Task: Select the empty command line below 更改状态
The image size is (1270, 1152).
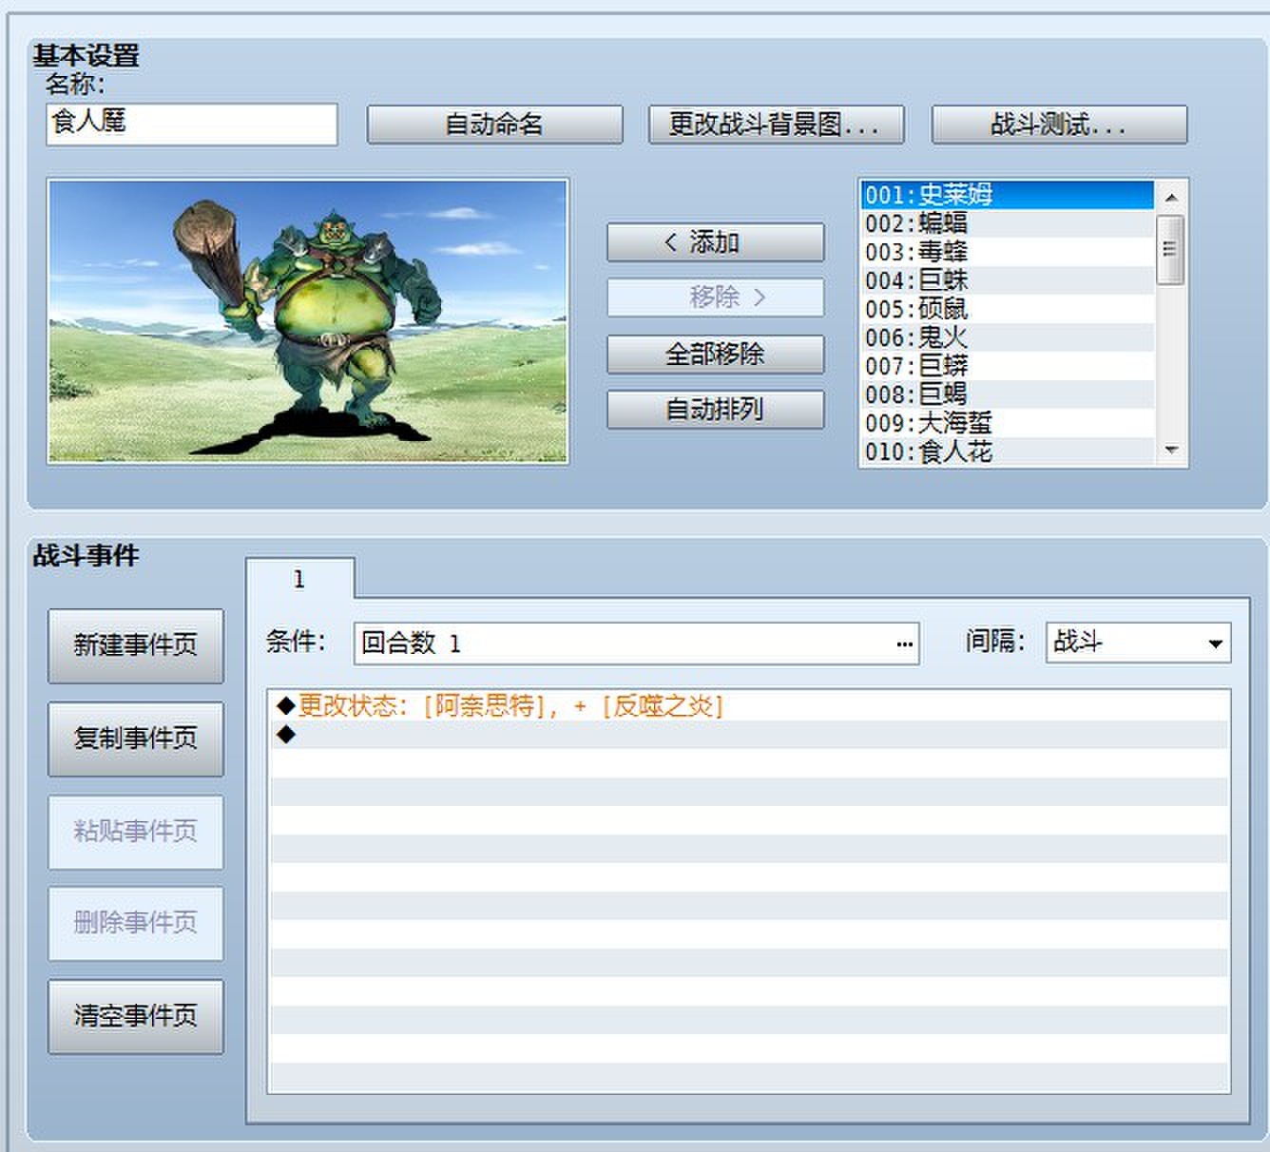Action: tap(749, 735)
